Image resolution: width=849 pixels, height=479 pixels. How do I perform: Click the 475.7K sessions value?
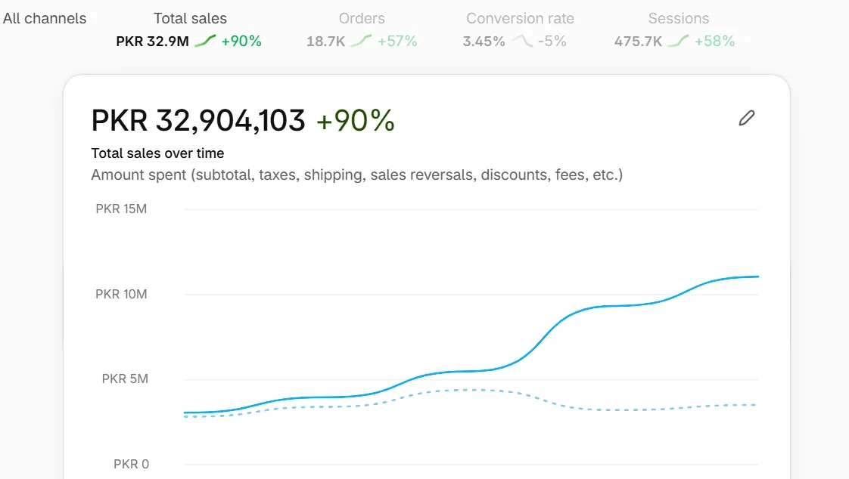click(x=638, y=41)
